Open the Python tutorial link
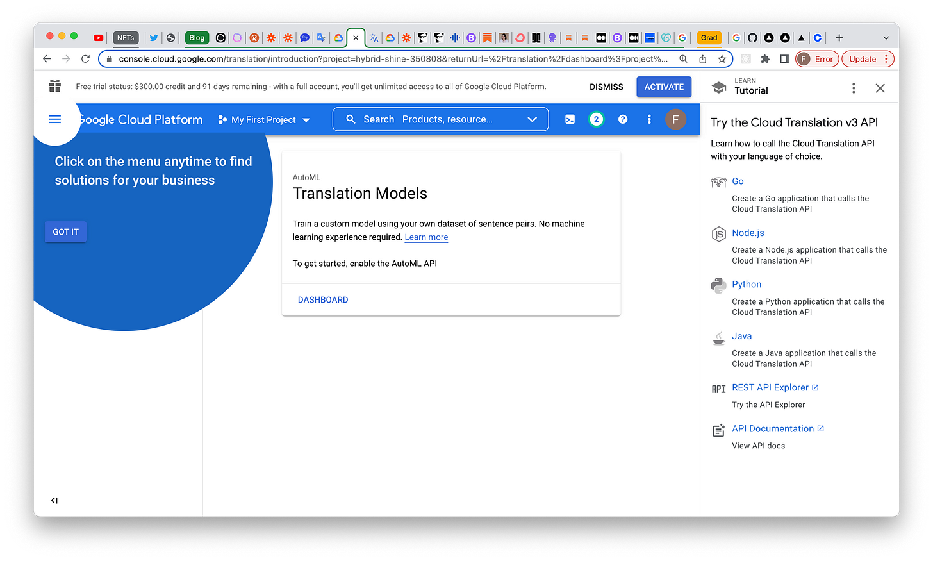Image resolution: width=933 pixels, height=561 pixels. click(747, 285)
